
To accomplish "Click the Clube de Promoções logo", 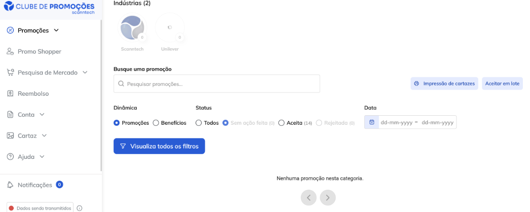I will [49, 8].
